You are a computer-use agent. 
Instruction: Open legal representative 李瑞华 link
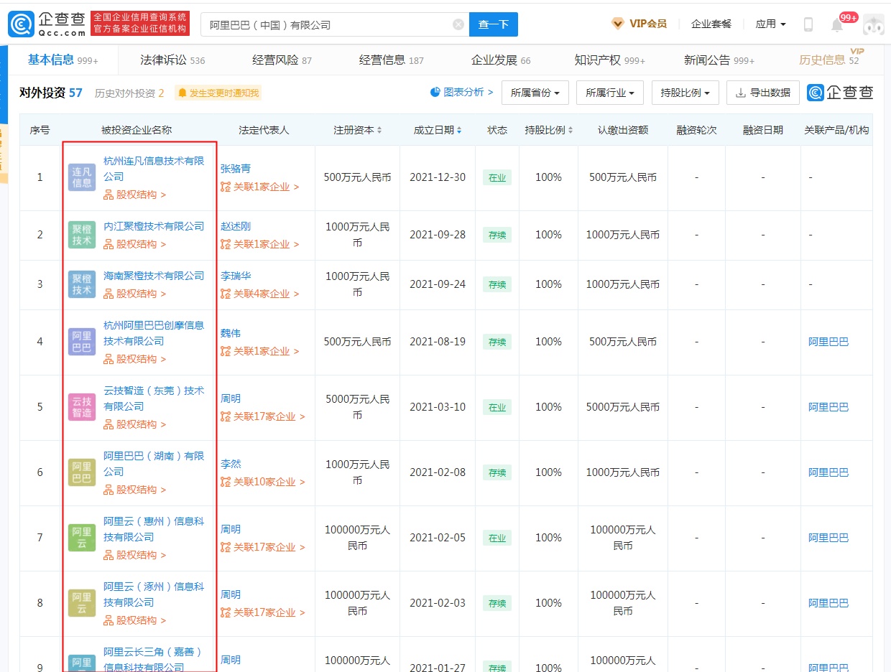236,276
